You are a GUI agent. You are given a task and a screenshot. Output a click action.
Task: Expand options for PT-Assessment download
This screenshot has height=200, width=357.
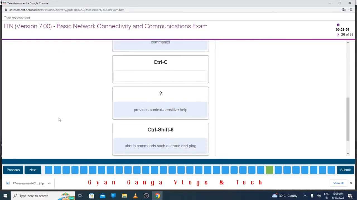pyautogui.click(x=49, y=183)
